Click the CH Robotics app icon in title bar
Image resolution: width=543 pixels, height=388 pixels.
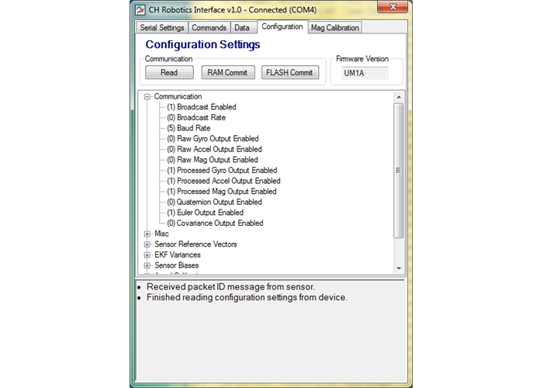140,10
